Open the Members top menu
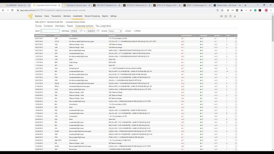The image size is (274, 154). pos(67,16)
